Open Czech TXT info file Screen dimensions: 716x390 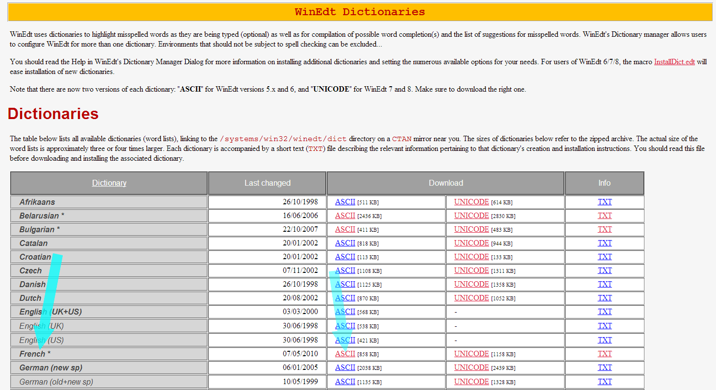pos(605,270)
